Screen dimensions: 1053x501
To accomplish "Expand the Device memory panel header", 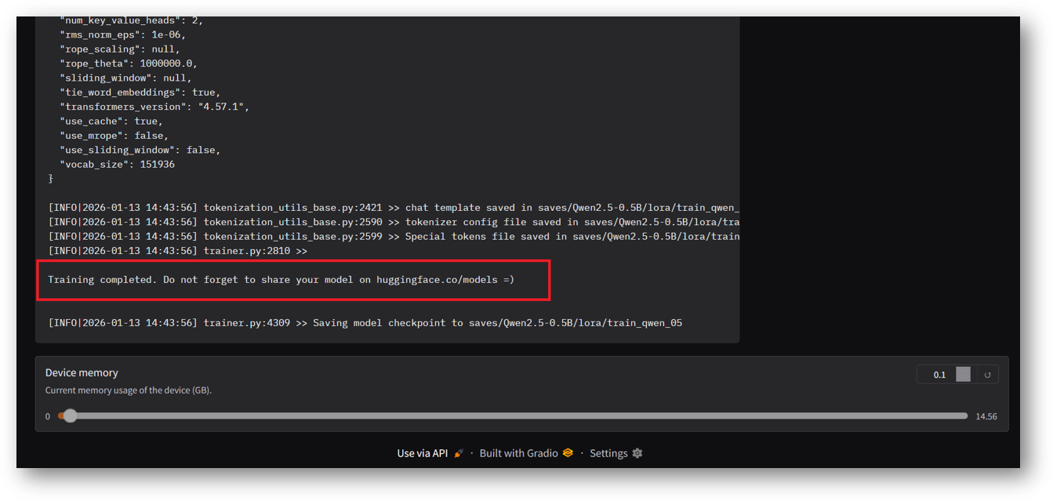I will [x=82, y=372].
